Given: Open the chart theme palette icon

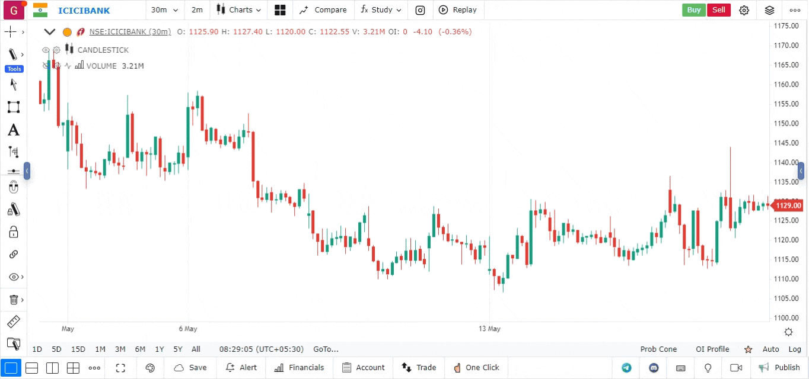Looking at the screenshot, I should [150, 368].
